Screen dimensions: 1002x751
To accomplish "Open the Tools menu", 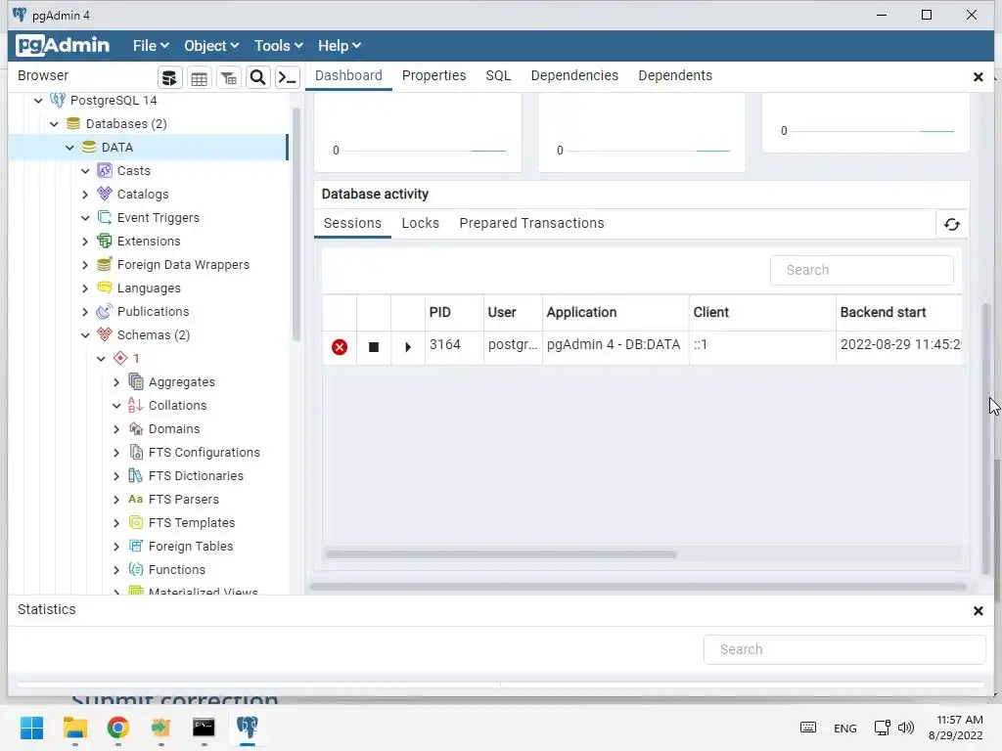I will click(x=279, y=45).
